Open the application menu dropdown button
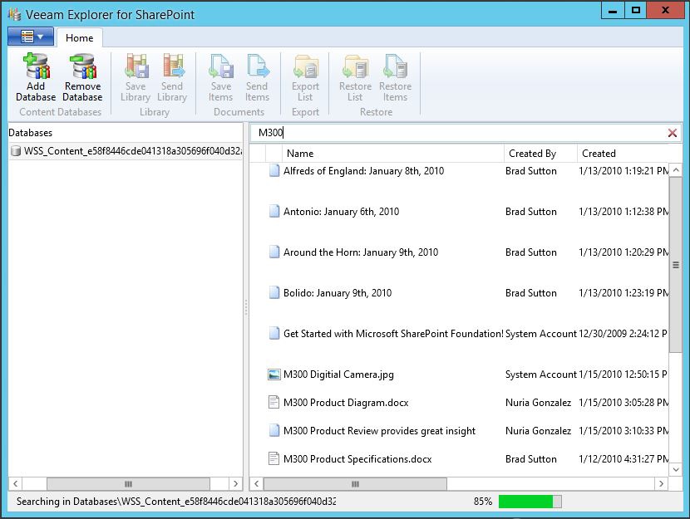The height and width of the screenshot is (519, 690). click(x=31, y=37)
